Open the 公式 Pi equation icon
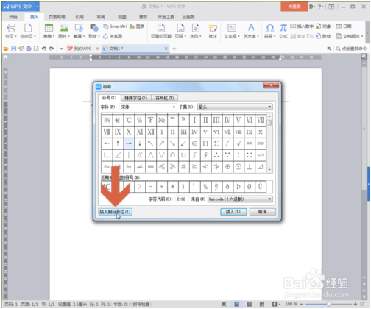The image size is (371, 309). click(x=283, y=28)
